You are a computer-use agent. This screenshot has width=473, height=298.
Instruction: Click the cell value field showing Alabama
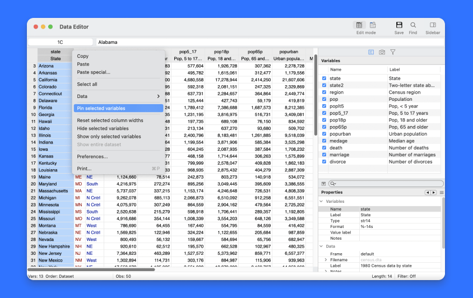[270, 42]
